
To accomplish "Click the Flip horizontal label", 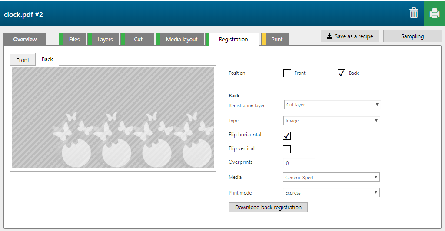I will tap(245, 135).
